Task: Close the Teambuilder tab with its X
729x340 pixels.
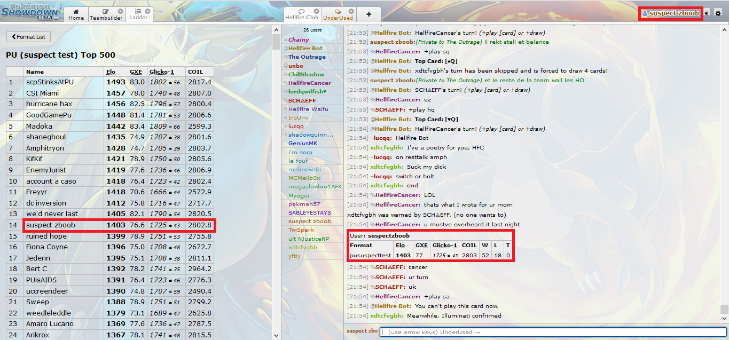Action: point(120,11)
